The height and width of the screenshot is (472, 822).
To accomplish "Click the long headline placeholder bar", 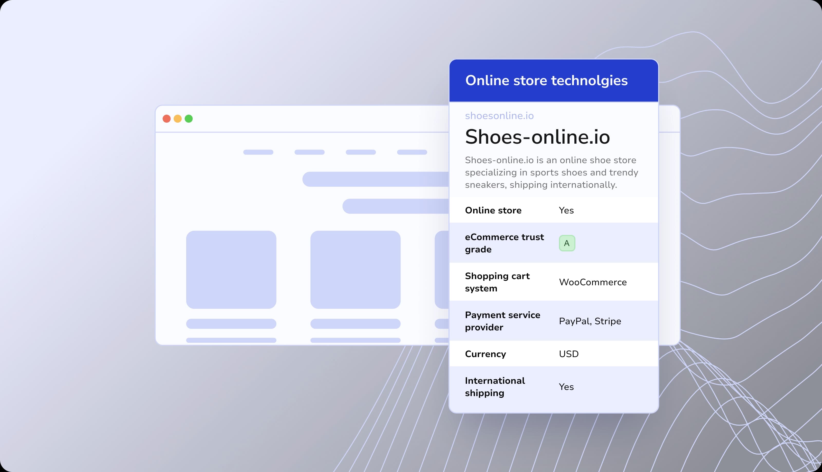I will point(375,179).
